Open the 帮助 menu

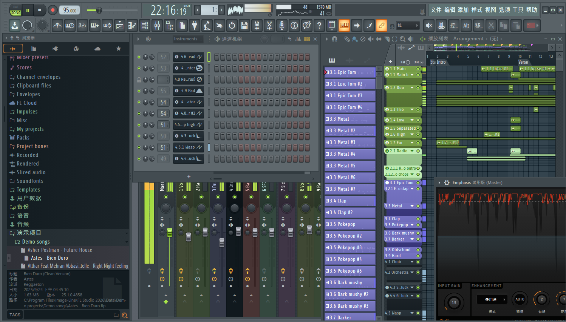pos(532,10)
